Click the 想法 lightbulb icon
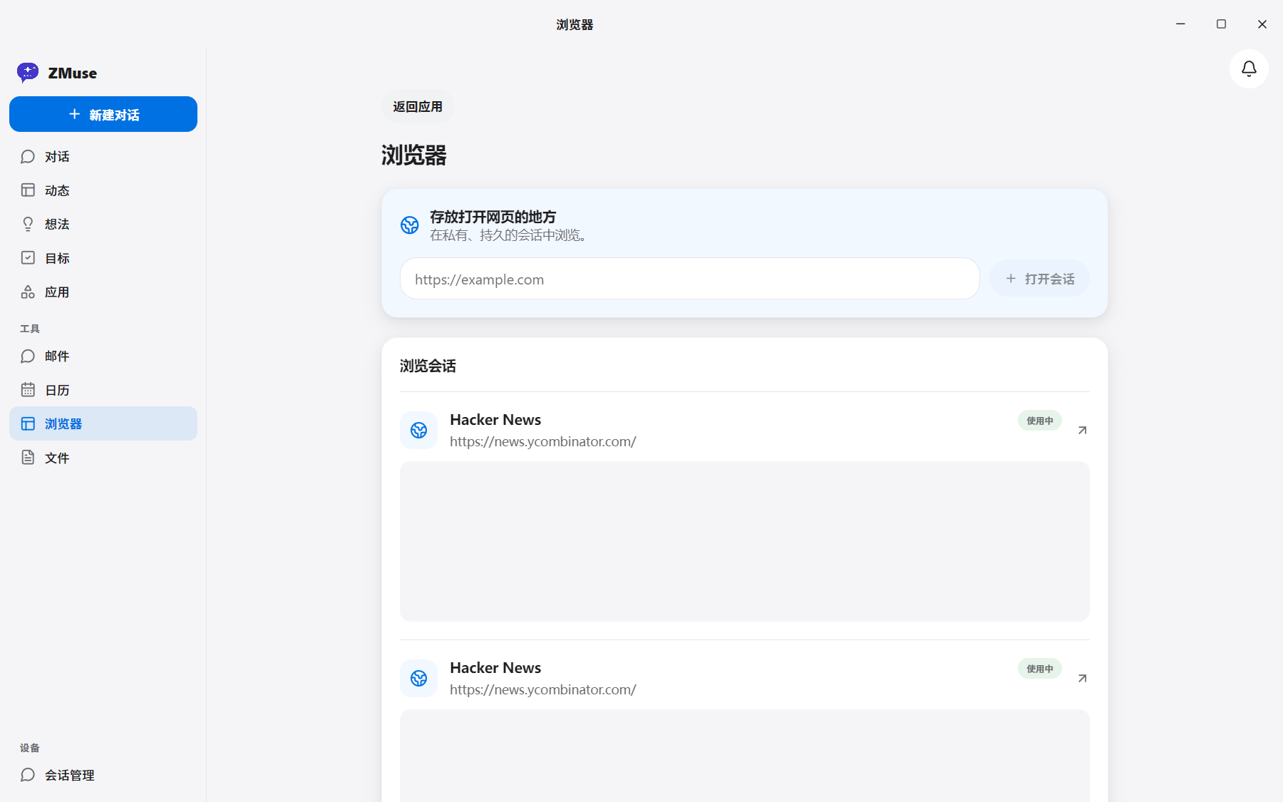Viewport: 1283px width, 802px height. [28, 224]
